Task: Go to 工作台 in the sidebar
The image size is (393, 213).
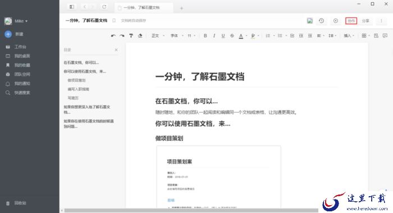Action: coord(16,47)
